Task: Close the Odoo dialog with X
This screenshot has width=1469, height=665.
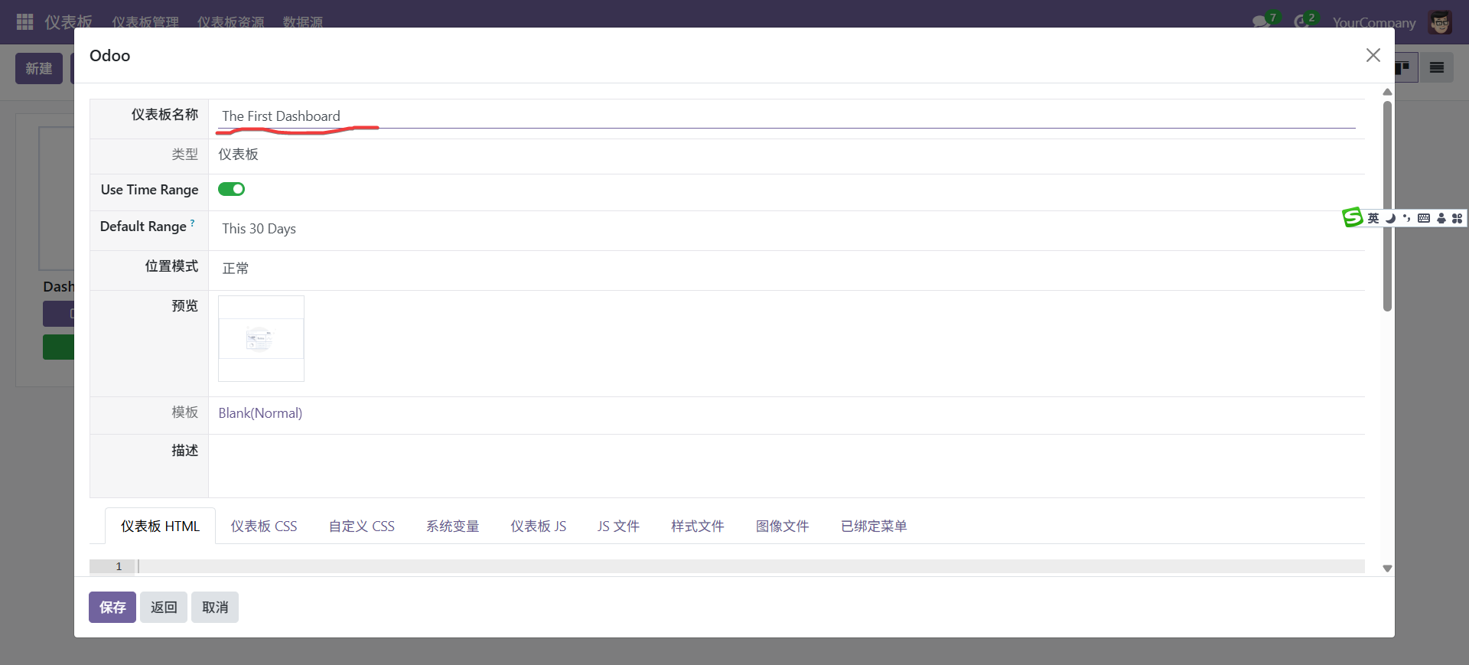Action: point(1373,55)
